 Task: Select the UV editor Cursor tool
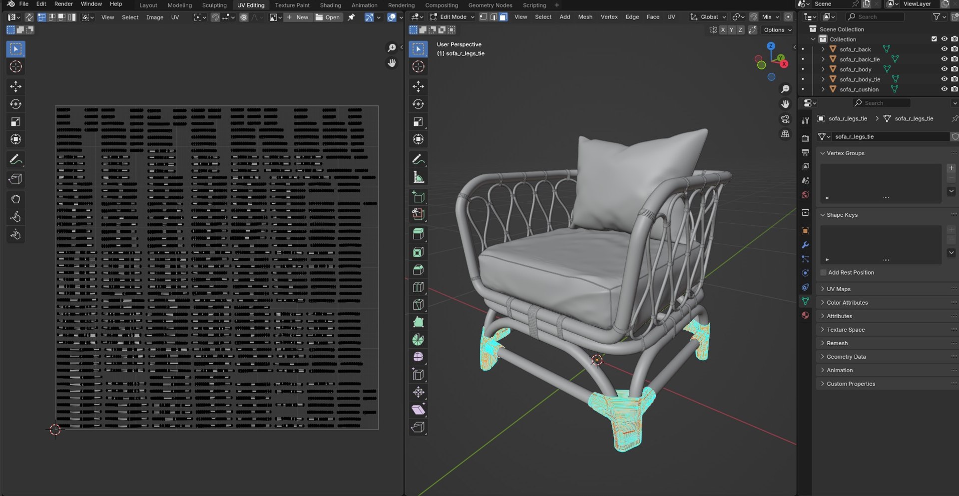[15, 66]
